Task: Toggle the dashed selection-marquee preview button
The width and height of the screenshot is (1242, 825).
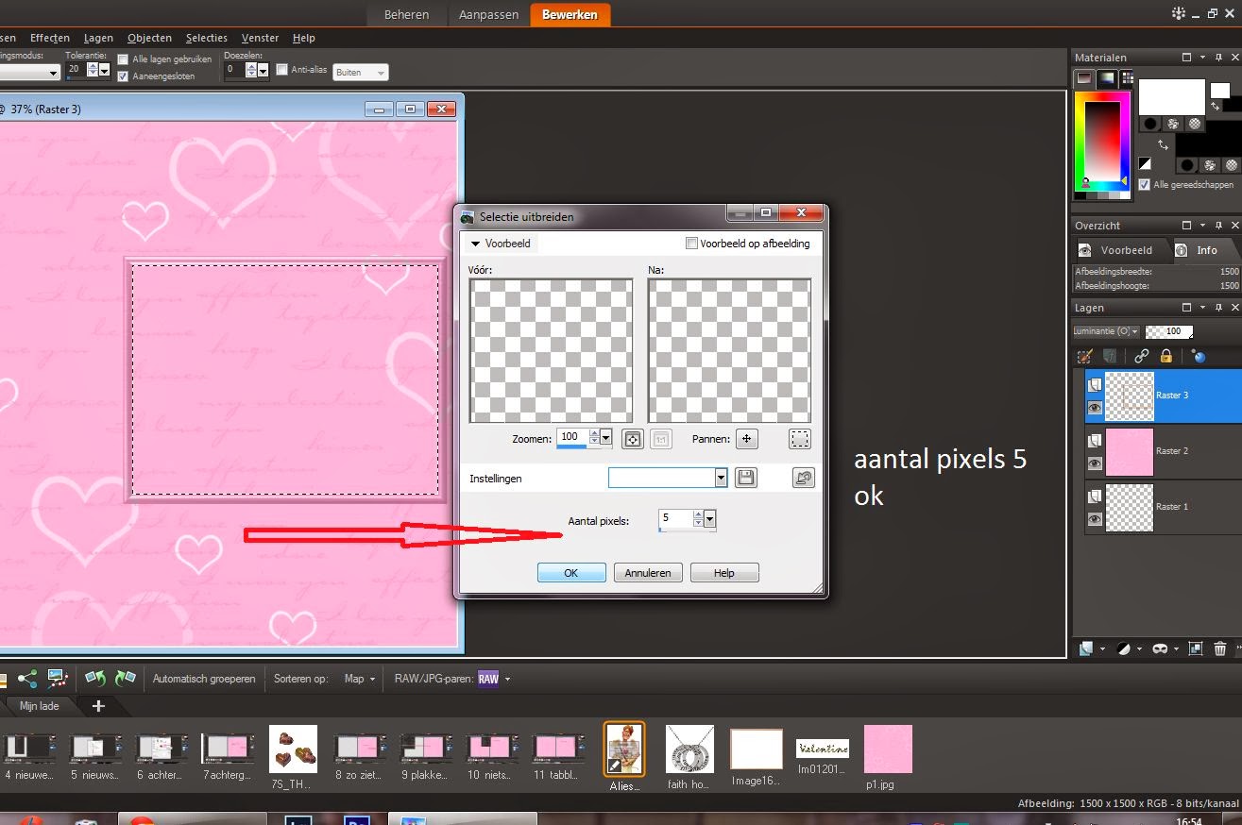Action: point(800,438)
